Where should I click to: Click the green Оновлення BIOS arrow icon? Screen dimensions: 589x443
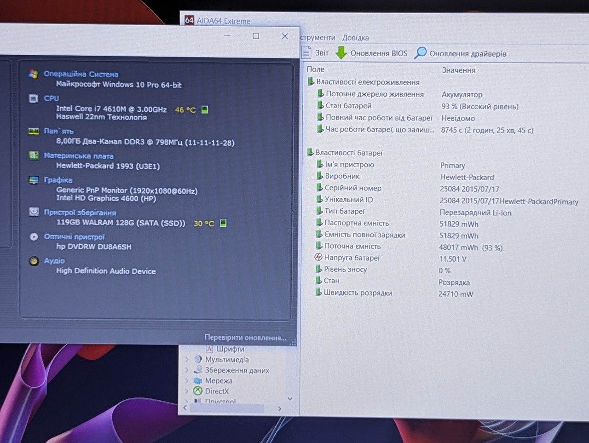point(341,52)
